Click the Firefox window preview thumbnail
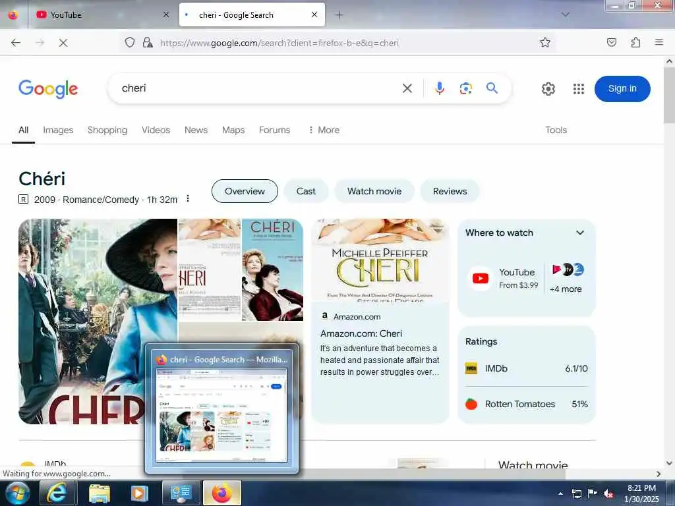The width and height of the screenshot is (675, 506). pos(221,415)
